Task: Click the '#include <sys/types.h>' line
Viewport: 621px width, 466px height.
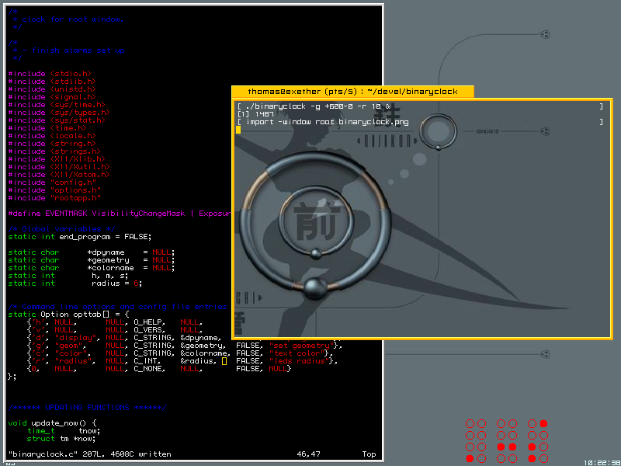Action: point(59,112)
